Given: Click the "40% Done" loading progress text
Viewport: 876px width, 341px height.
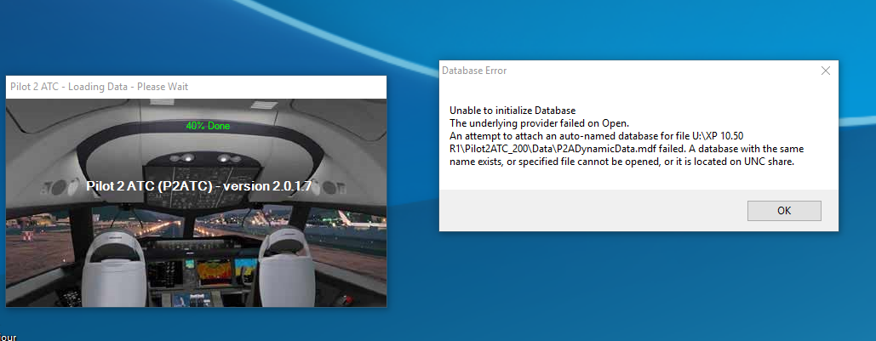Looking at the screenshot, I should click(208, 126).
